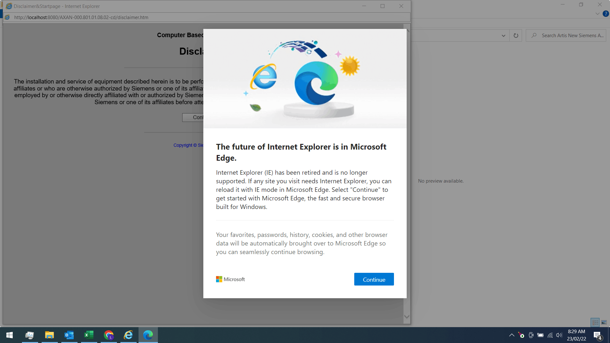
Task: Expand the ribbon chevron near help icon
Action: [x=597, y=14]
